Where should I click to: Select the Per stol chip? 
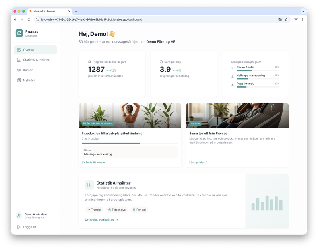point(139,210)
